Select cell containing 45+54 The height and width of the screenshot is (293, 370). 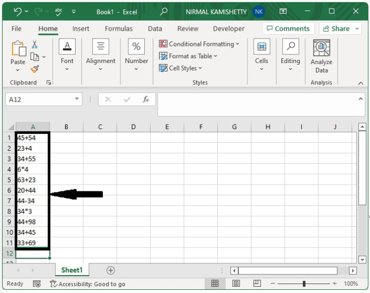tap(33, 138)
